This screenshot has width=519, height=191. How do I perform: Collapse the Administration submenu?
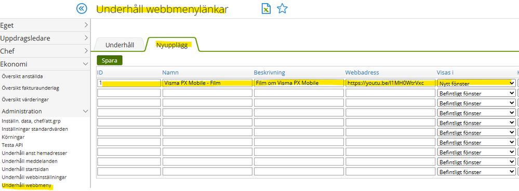point(45,112)
